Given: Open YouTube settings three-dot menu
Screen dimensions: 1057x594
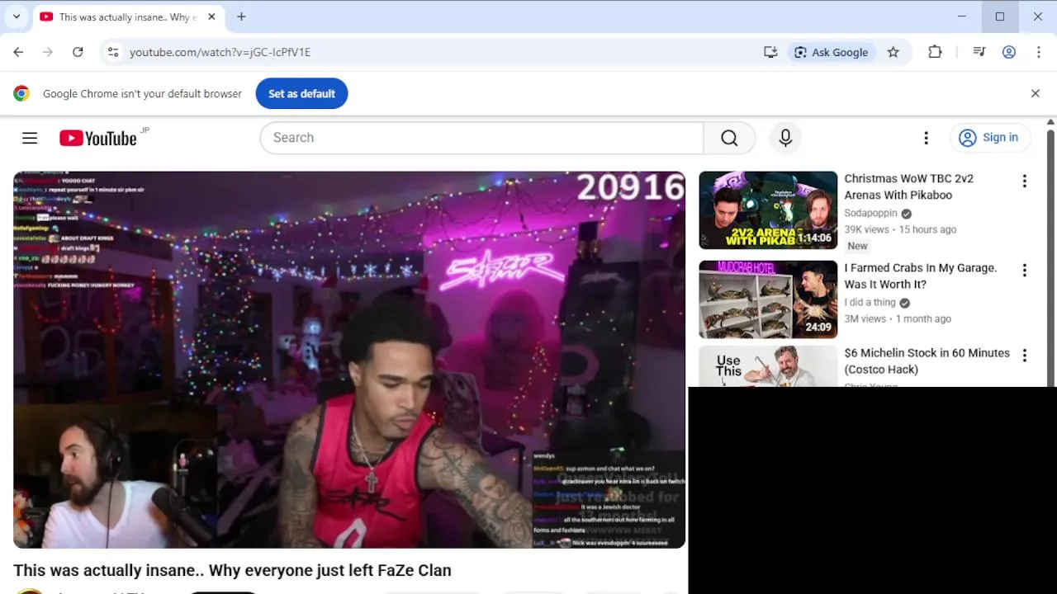Looking at the screenshot, I should pos(926,138).
